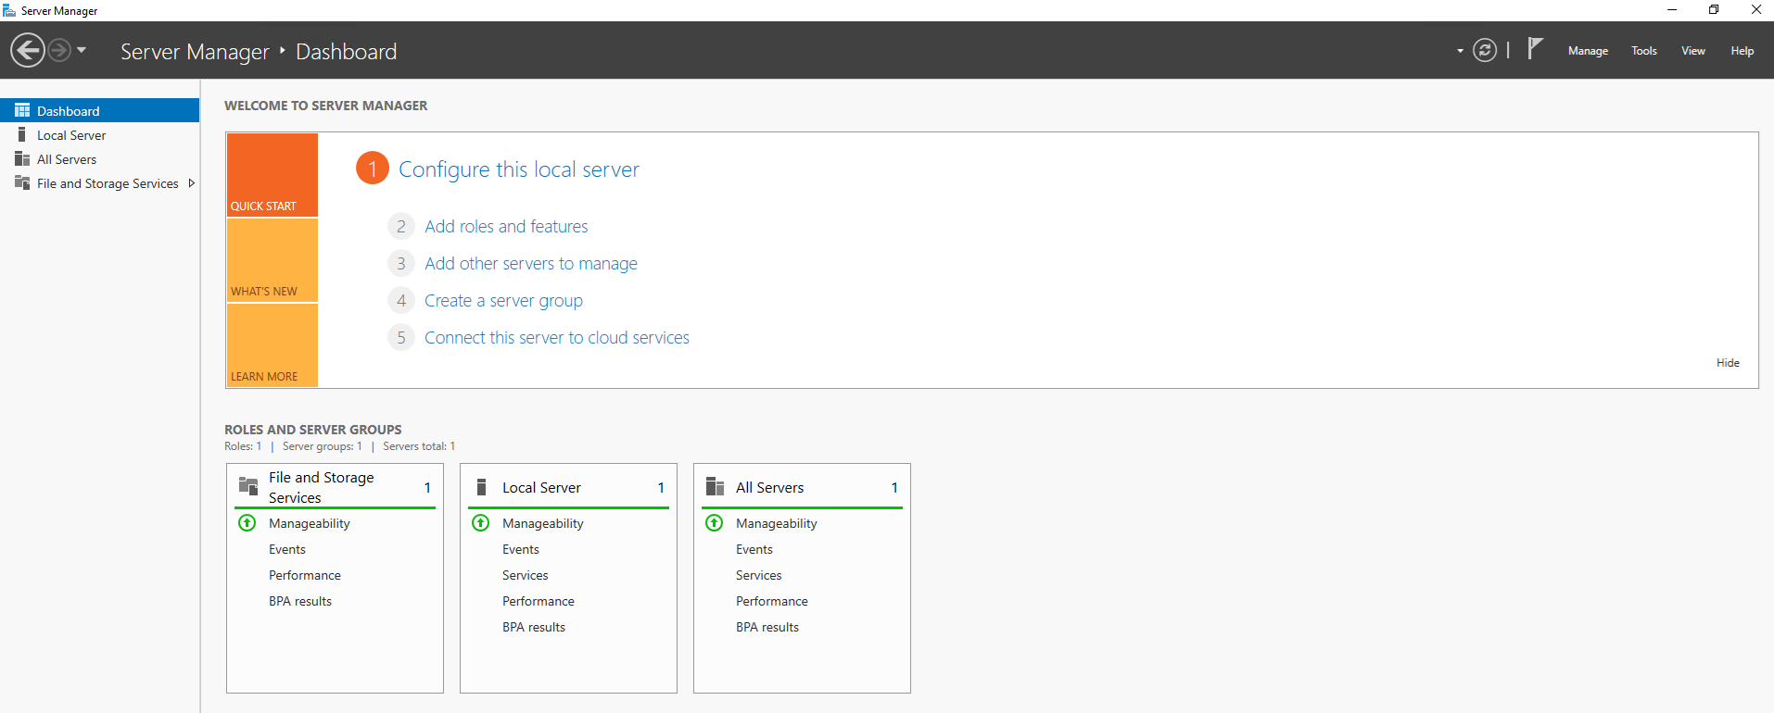
Task: Select Dashboard in the sidebar
Action: click(100, 110)
